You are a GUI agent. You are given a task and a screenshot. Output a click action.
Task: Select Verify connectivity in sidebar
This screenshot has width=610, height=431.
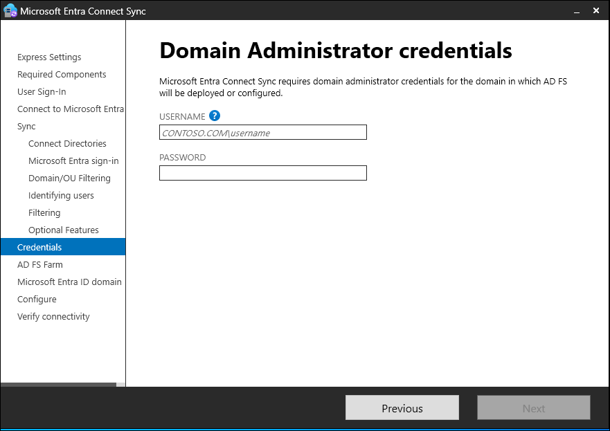(53, 317)
